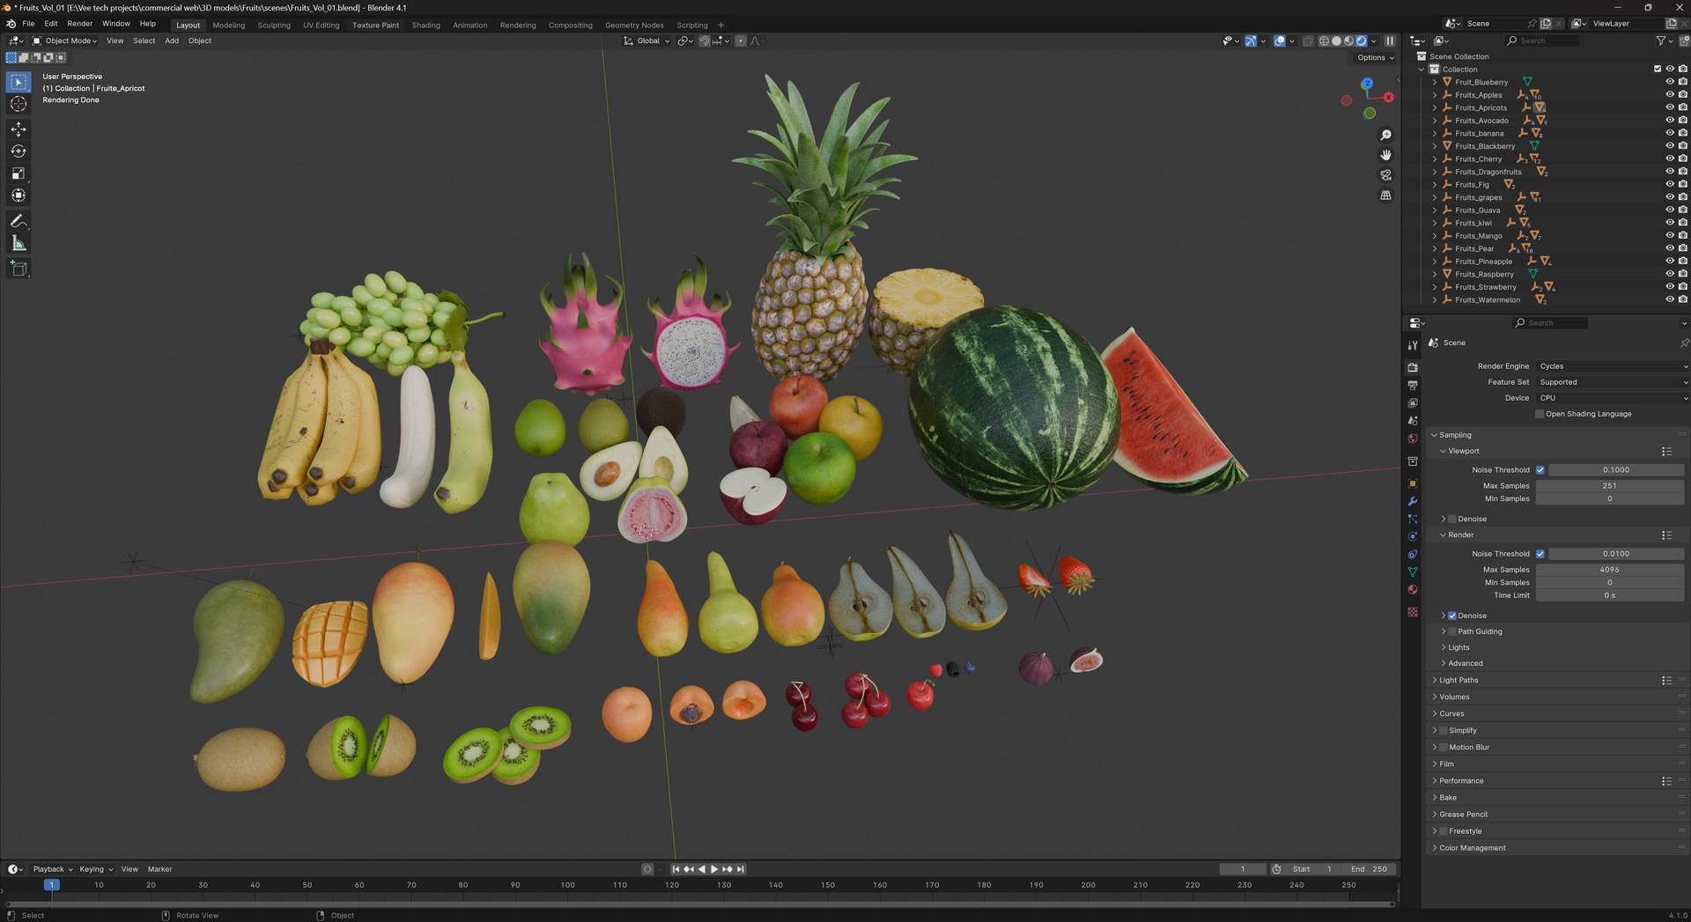Select the Add Cube tool
This screenshot has width=1691, height=922.
point(18,269)
